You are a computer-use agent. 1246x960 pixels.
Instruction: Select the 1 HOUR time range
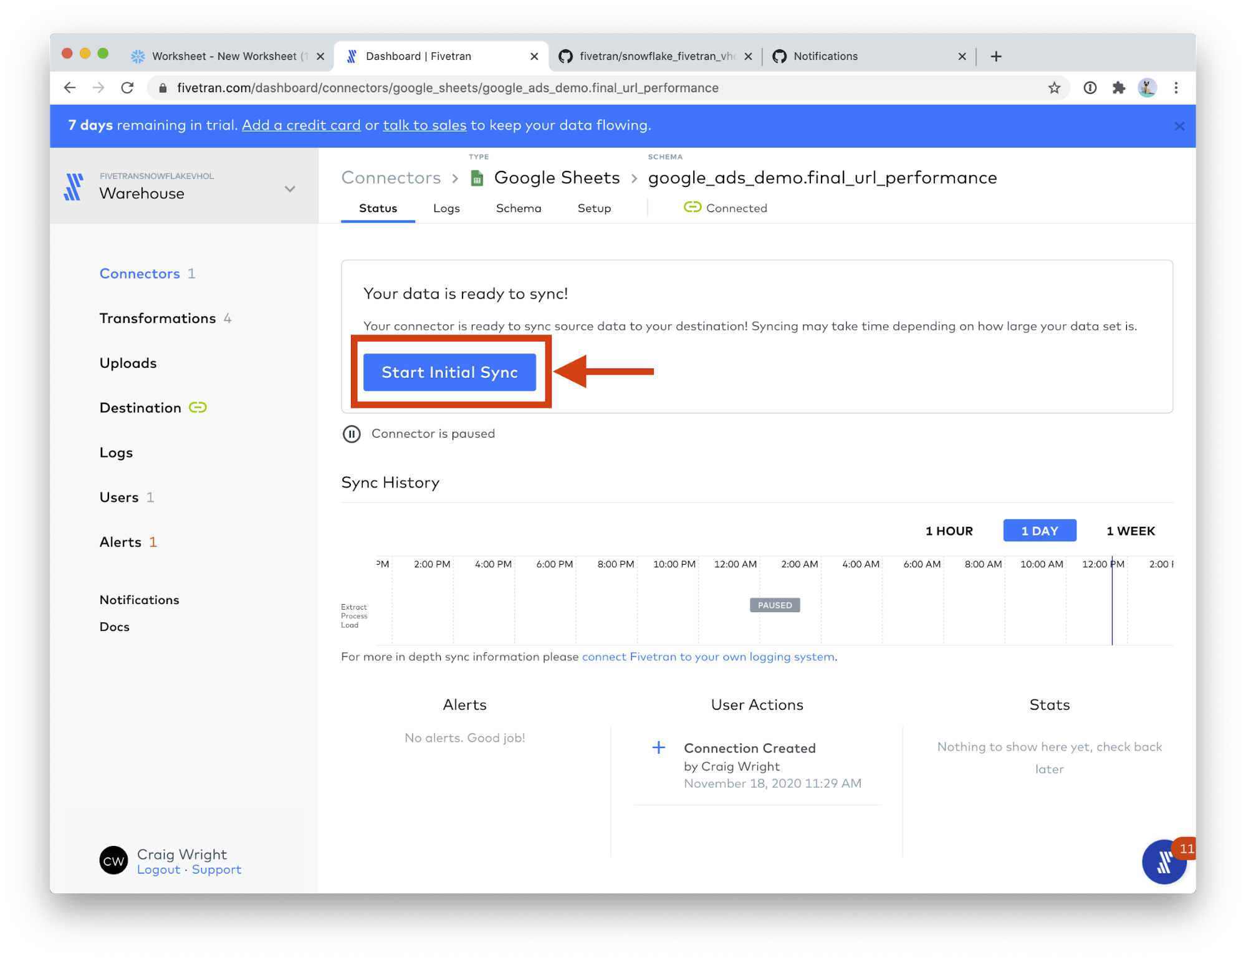pyautogui.click(x=949, y=531)
